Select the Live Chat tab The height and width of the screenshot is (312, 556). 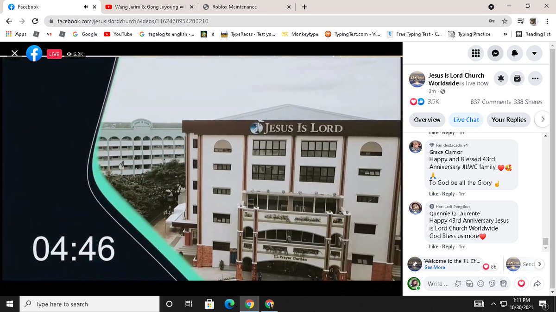(466, 120)
